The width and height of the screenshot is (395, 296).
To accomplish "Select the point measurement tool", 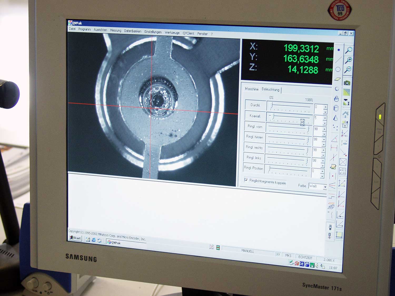I will point(339,50).
